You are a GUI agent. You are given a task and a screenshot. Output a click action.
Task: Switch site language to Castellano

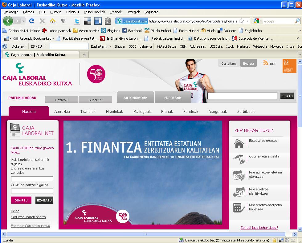[229, 64]
